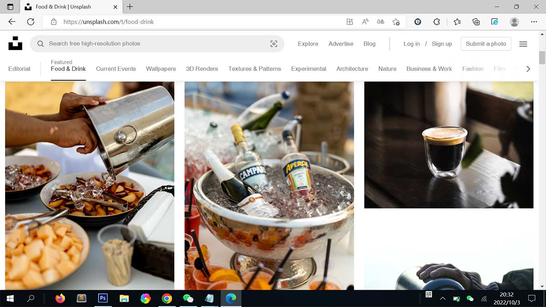
Task: Open the Fashion topic
Action: [x=473, y=69]
